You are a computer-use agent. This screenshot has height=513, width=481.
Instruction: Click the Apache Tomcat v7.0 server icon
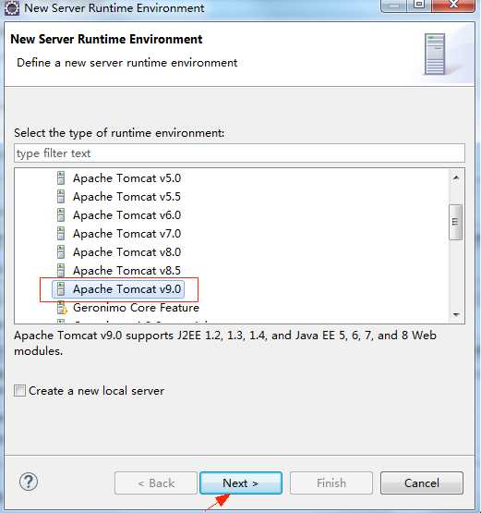[61, 234]
